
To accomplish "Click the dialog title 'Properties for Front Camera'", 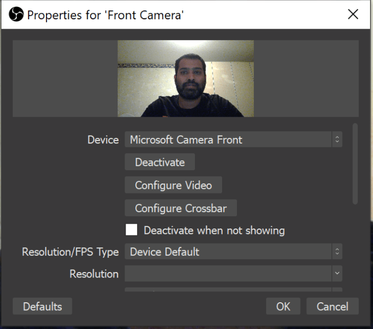I will click(105, 15).
